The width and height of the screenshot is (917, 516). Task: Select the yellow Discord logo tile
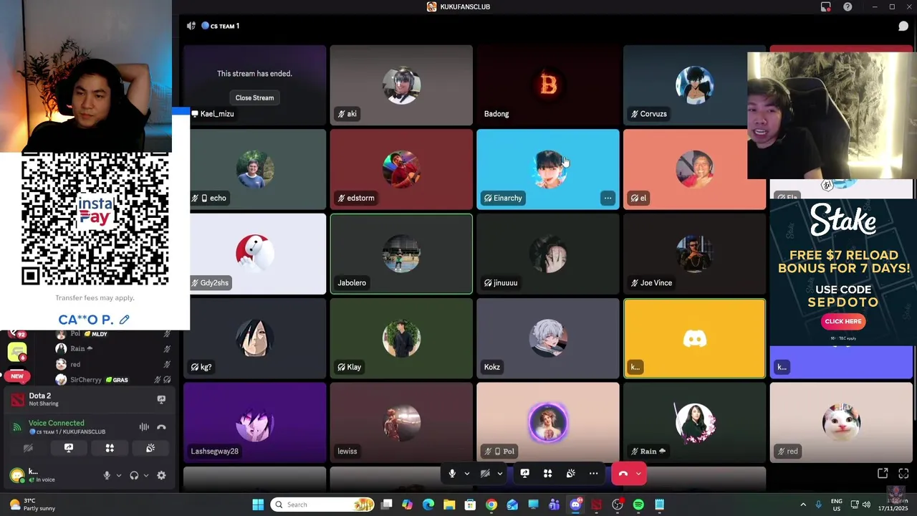pyautogui.click(x=694, y=338)
